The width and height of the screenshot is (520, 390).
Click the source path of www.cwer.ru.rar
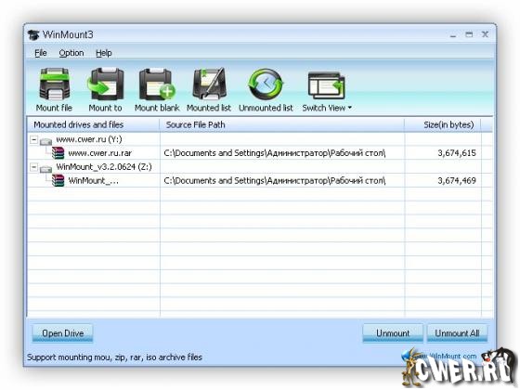[275, 153]
